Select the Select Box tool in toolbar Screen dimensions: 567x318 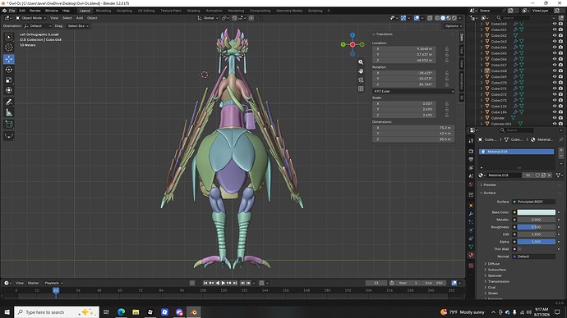click(9, 37)
